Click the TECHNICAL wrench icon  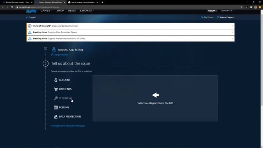point(56,98)
